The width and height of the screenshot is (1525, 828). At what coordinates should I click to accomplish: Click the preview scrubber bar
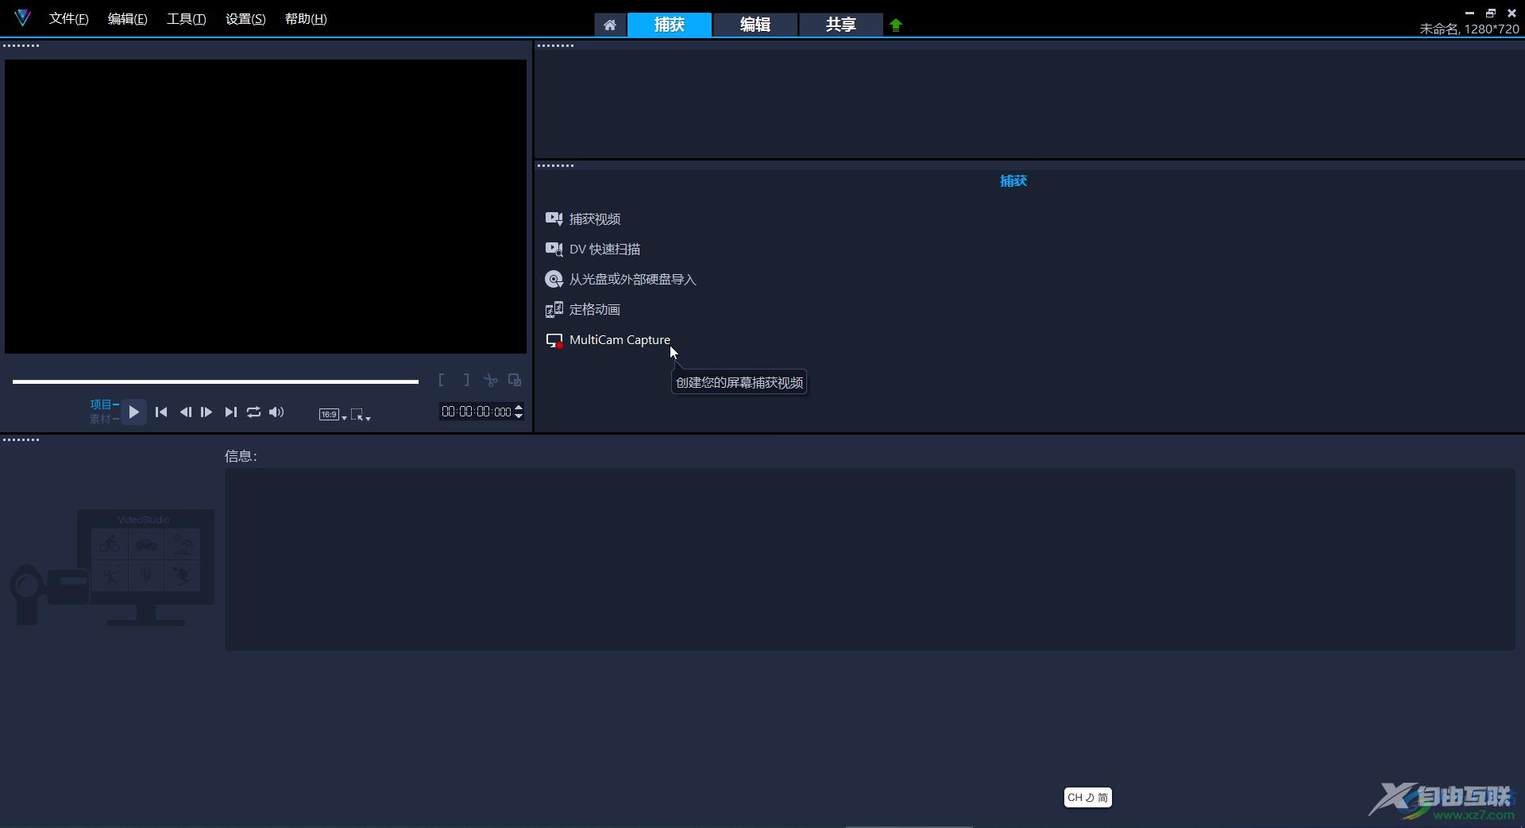(215, 382)
